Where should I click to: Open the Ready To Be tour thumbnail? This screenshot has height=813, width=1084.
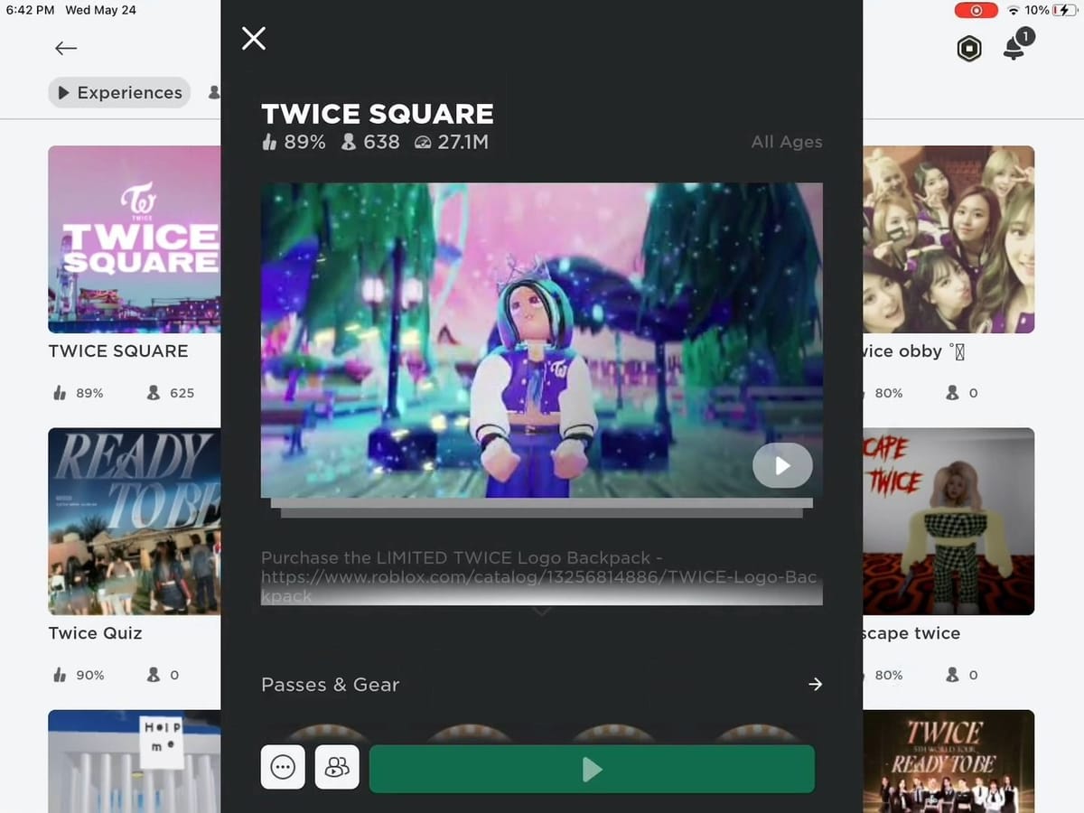948,761
